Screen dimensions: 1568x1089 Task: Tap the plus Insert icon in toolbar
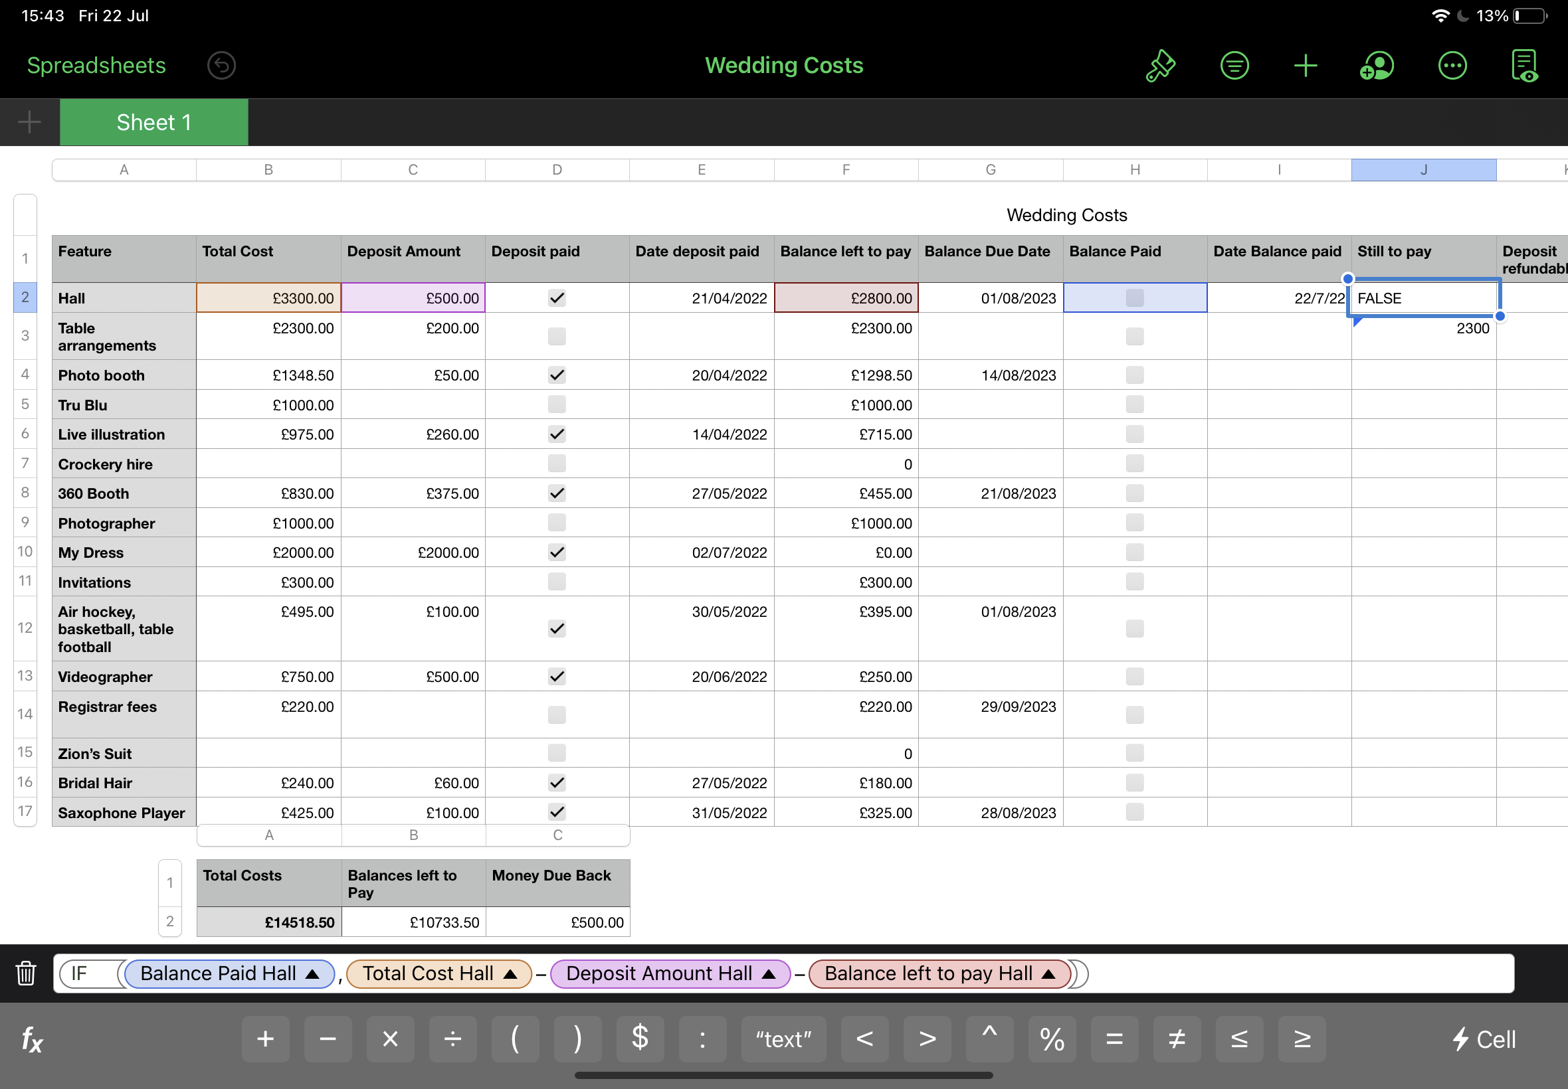pos(1305,66)
